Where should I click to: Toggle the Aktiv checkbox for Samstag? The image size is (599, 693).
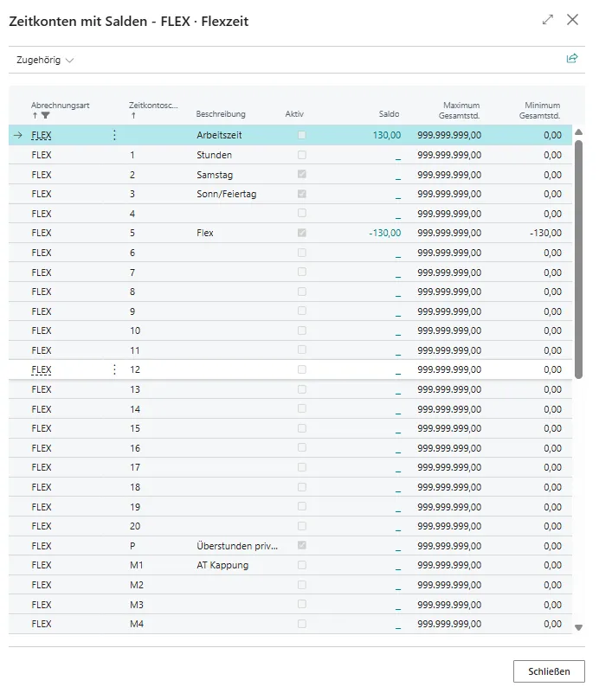click(x=301, y=175)
